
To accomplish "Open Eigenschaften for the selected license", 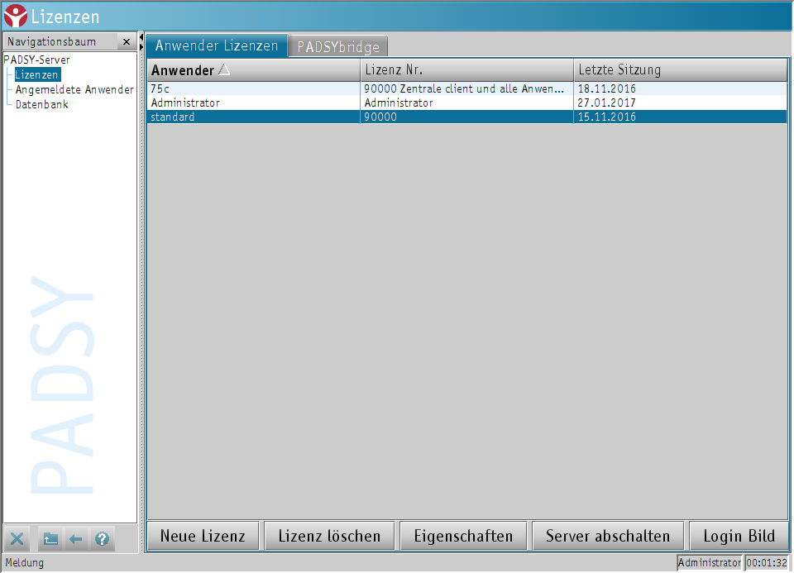I will 463,536.
